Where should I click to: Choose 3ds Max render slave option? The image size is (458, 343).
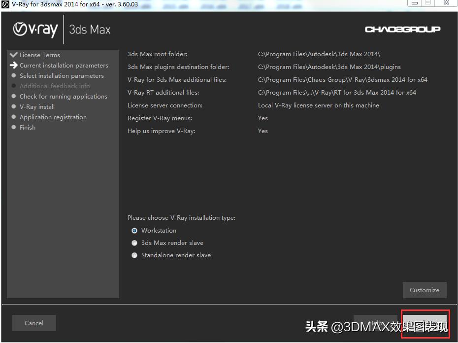pos(134,242)
